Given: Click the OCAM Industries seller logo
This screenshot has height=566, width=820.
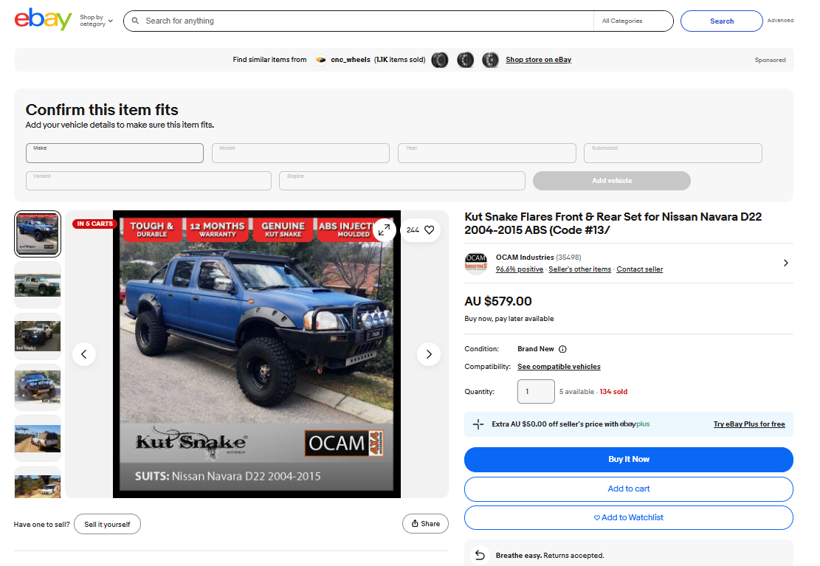Looking at the screenshot, I should coord(476,263).
